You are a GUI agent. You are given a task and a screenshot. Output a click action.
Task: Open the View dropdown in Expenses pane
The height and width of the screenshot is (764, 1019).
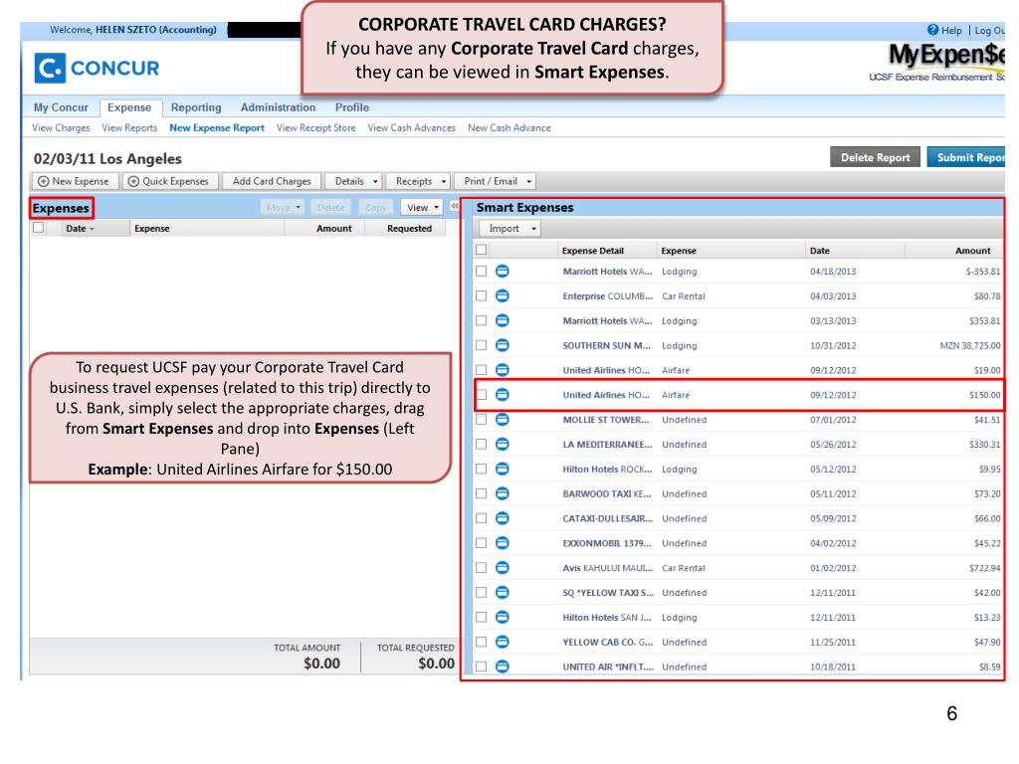coord(421,208)
